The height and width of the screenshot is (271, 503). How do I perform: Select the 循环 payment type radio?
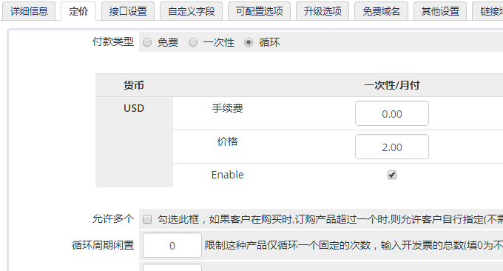(x=249, y=42)
